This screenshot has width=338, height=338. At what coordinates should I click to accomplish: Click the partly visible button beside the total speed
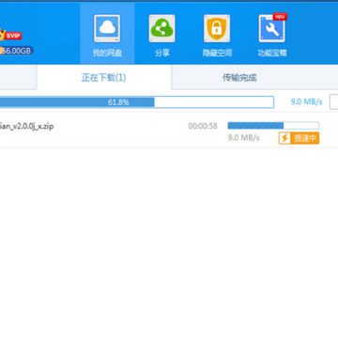tap(333, 102)
